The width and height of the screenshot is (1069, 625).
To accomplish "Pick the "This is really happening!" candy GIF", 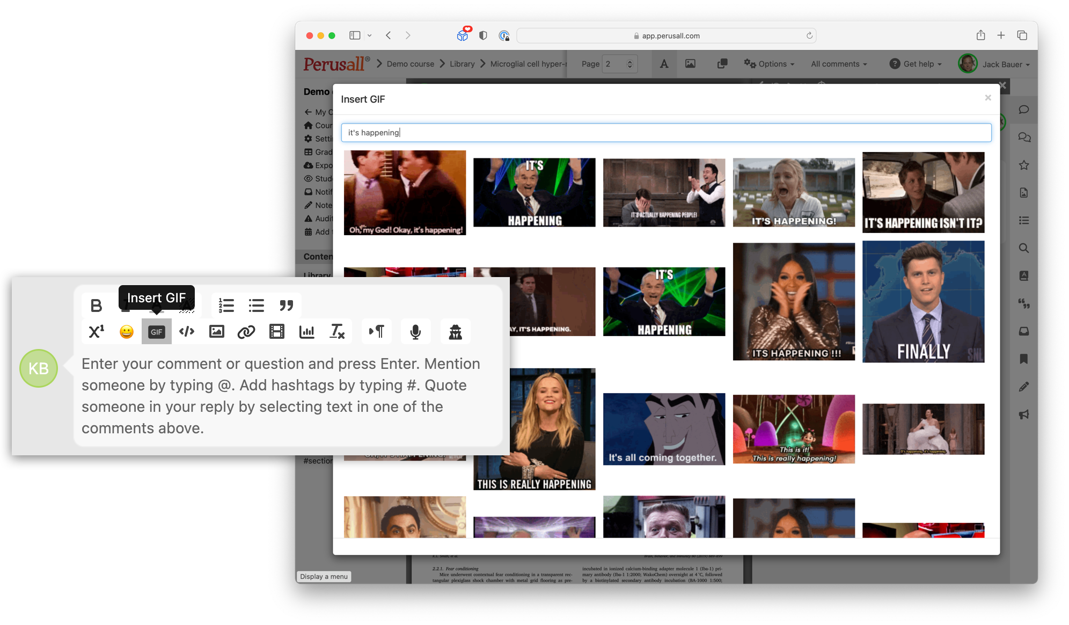I will (x=794, y=429).
